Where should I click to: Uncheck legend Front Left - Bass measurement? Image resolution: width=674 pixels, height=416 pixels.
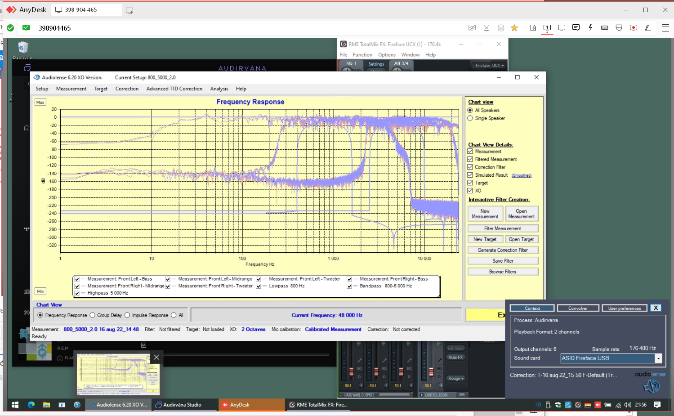point(77,279)
